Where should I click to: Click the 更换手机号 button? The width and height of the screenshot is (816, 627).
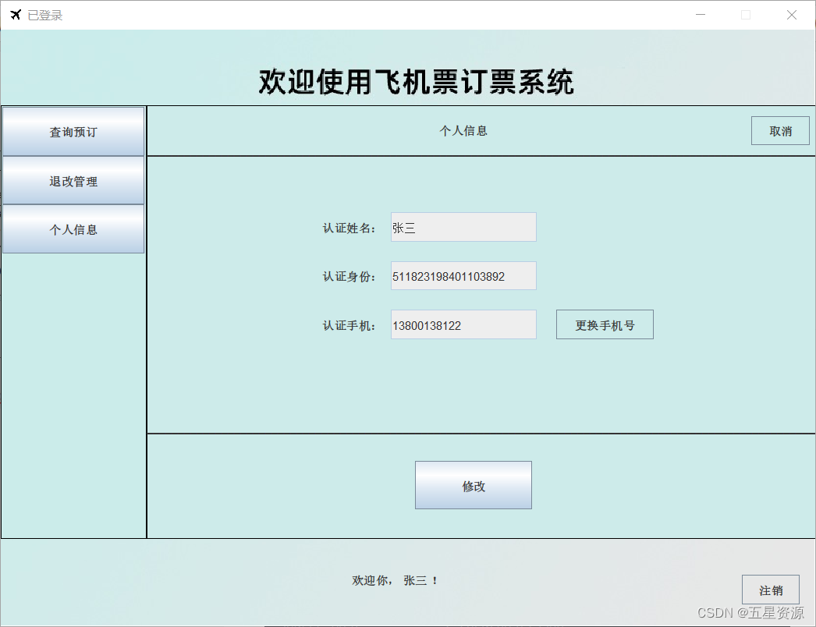pos(605,324)
